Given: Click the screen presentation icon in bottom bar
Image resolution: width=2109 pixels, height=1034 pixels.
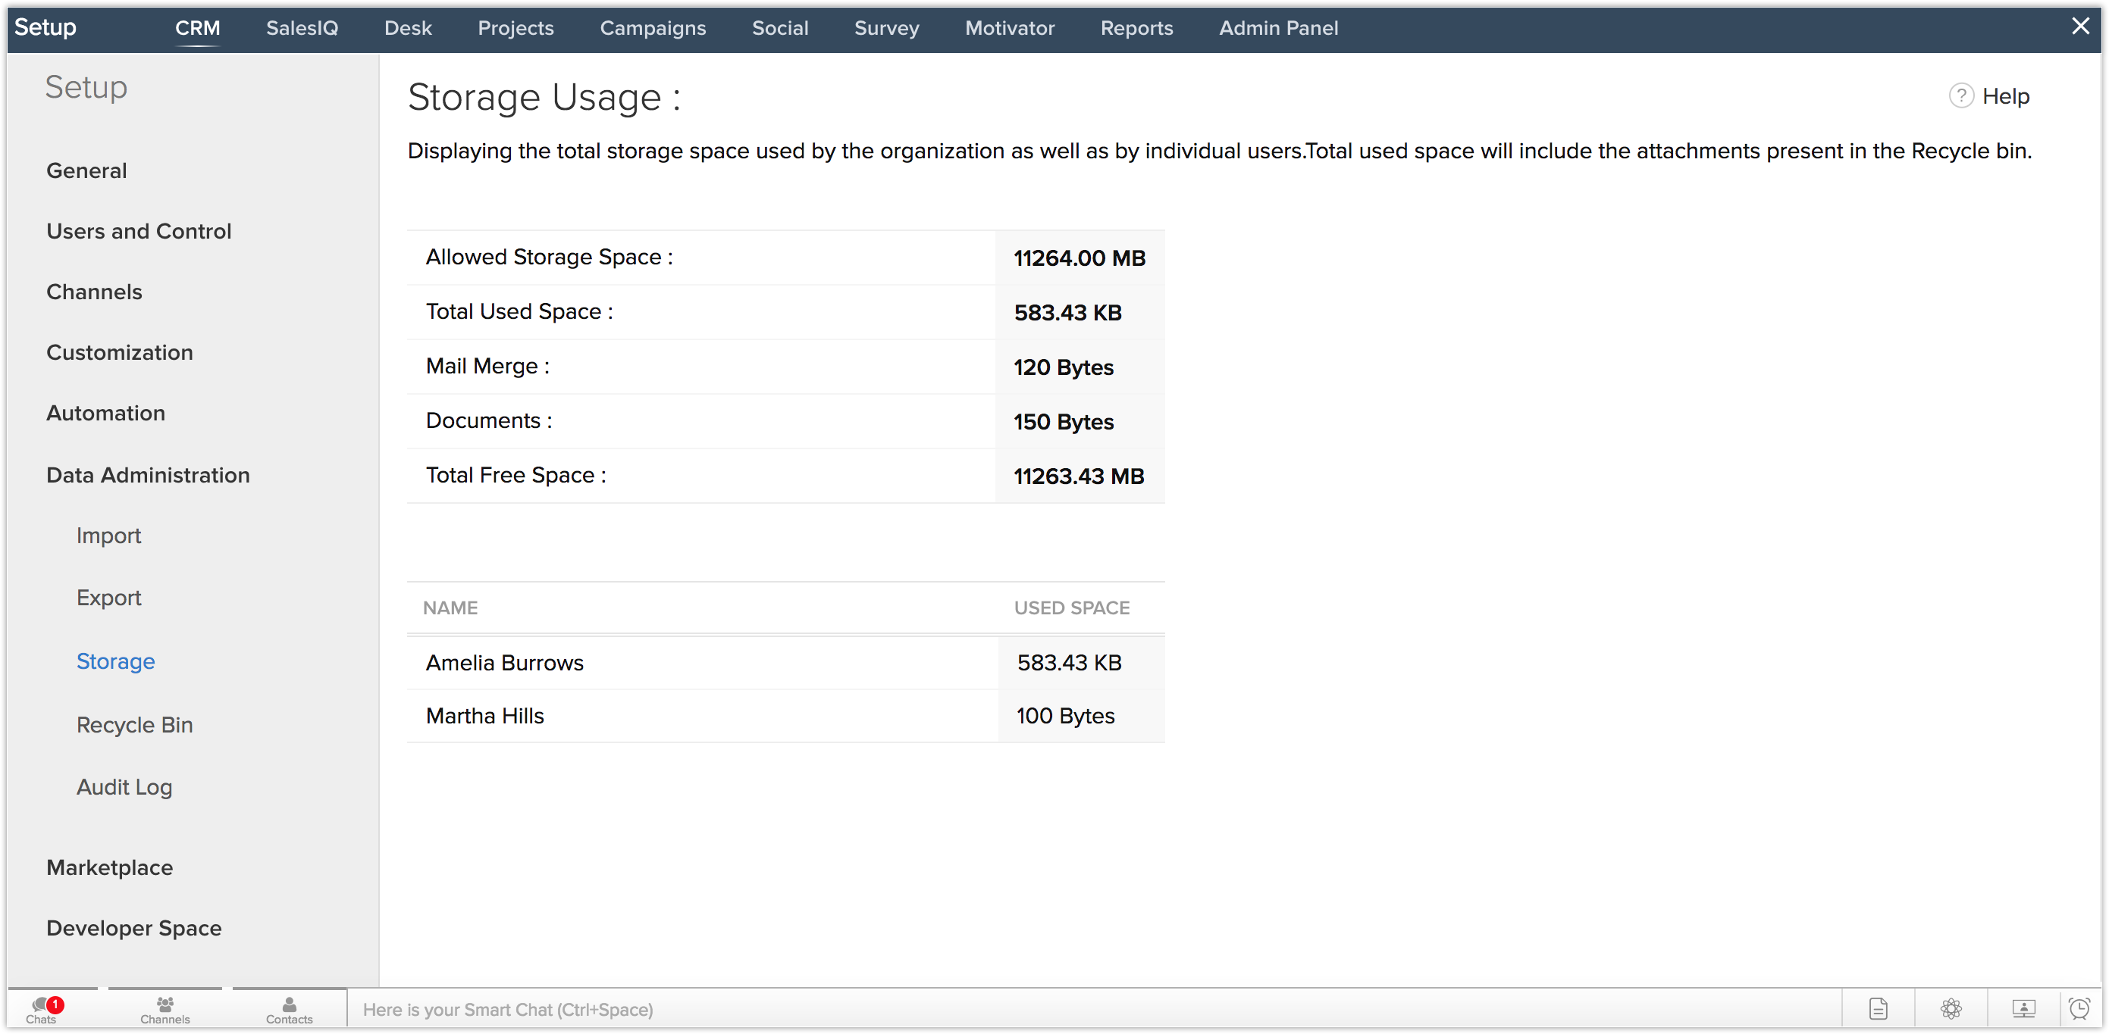Looking at the screenshot, I should [x=2023, y=1009].
